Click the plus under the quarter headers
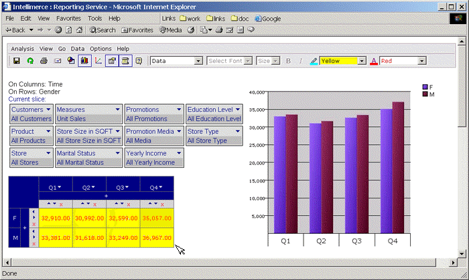This screenshot has width=469, height=280. (x=106, y=196)
